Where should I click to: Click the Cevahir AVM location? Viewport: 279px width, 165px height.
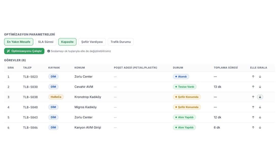pos(84,87)
